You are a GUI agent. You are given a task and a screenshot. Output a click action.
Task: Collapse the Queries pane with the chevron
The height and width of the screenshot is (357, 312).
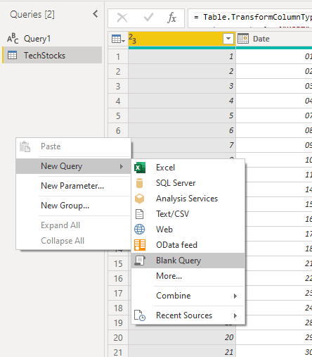coord(96,14)
